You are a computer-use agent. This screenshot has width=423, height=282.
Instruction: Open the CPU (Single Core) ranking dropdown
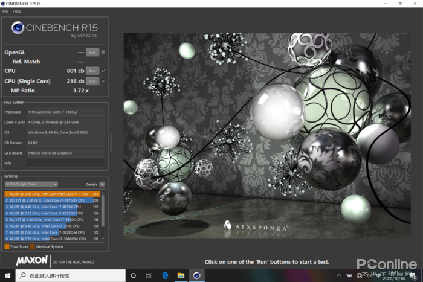(31, 184)
